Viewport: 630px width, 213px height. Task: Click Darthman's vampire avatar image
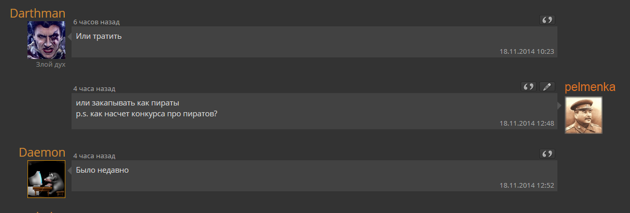46,40
